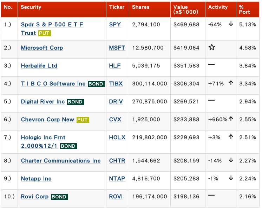Click the BOND badge beside Digital River Inc

(76, 102)
